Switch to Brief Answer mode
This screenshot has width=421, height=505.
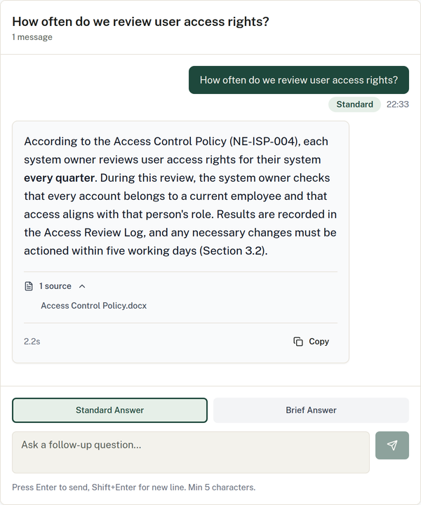[311, 410]
